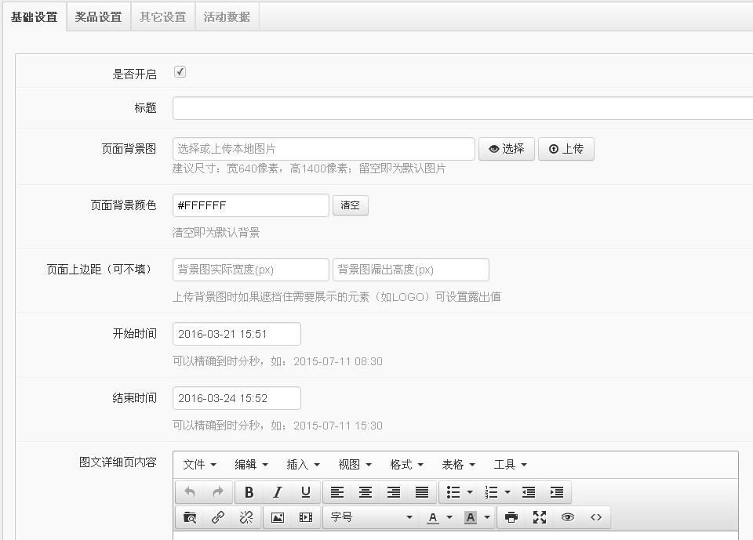Screen dimensions: 753x540
Task: Uncheck the 是否开启 checkbox
Action: (180, 71)
